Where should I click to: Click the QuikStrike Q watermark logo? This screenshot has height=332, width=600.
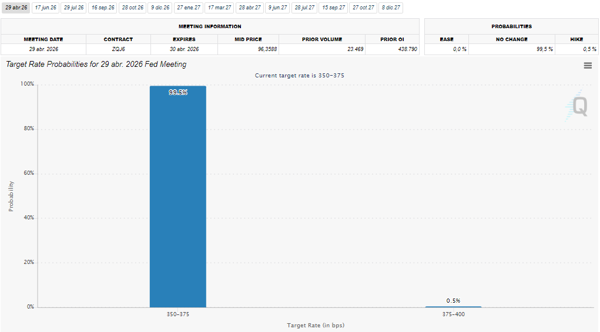point(578,107)
